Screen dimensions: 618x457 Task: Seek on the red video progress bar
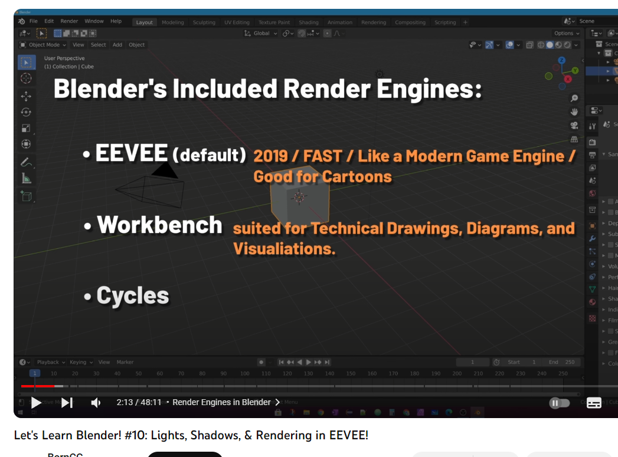(38, 386)
